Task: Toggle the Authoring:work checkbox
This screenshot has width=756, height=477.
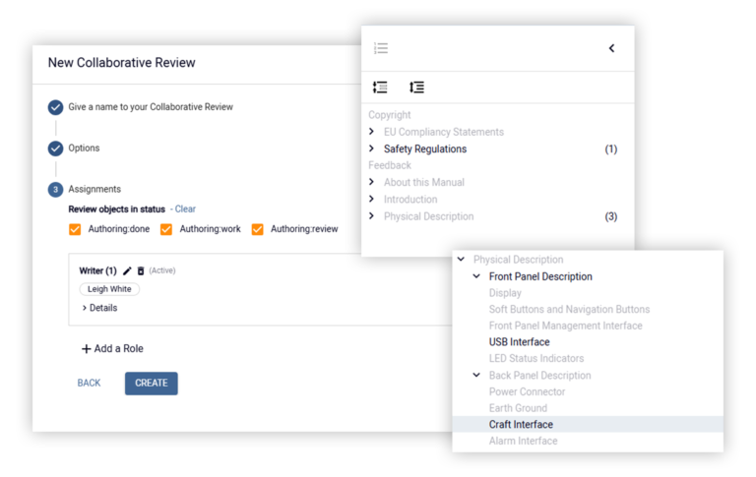Action: coord(166,229)
